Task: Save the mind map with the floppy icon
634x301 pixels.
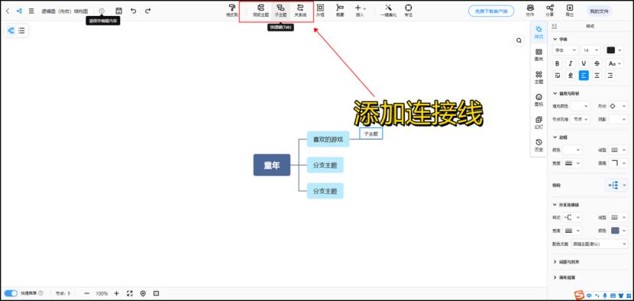Action: tap(118, 11)
